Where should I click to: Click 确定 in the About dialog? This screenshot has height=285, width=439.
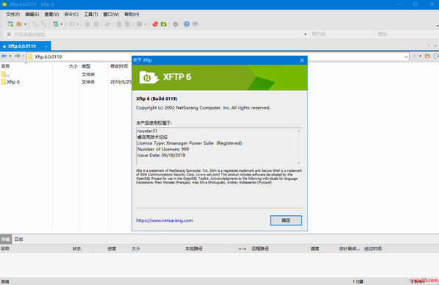pos(286,220)
